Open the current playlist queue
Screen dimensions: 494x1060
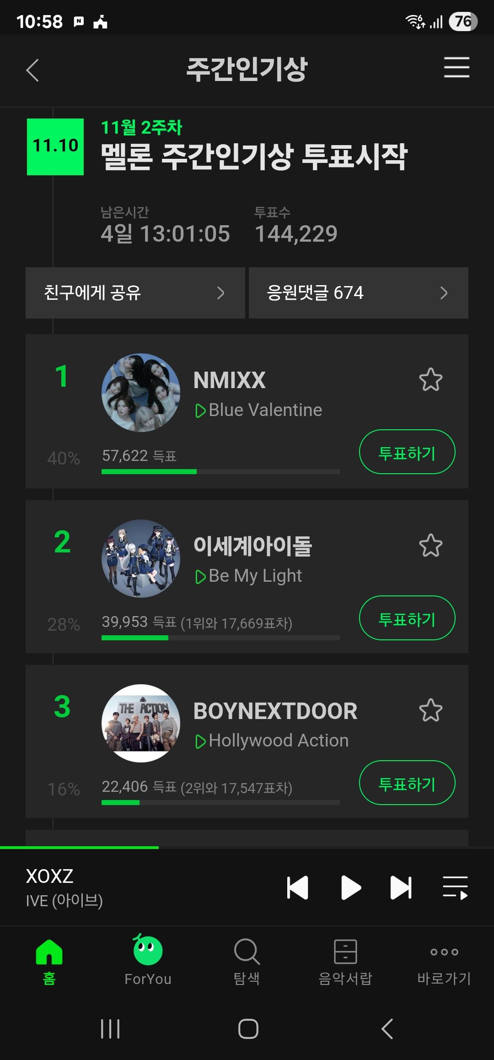coord(455,888)
